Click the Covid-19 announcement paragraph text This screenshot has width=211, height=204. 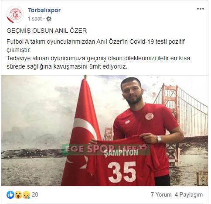coord(99,54)
